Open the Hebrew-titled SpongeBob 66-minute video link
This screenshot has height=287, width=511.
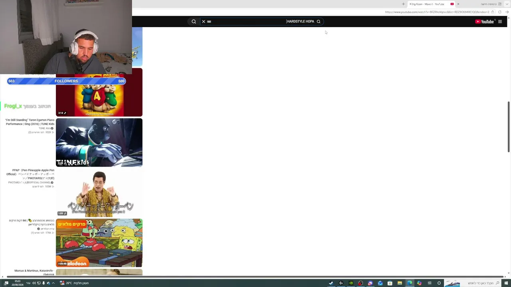coord(32,222)
